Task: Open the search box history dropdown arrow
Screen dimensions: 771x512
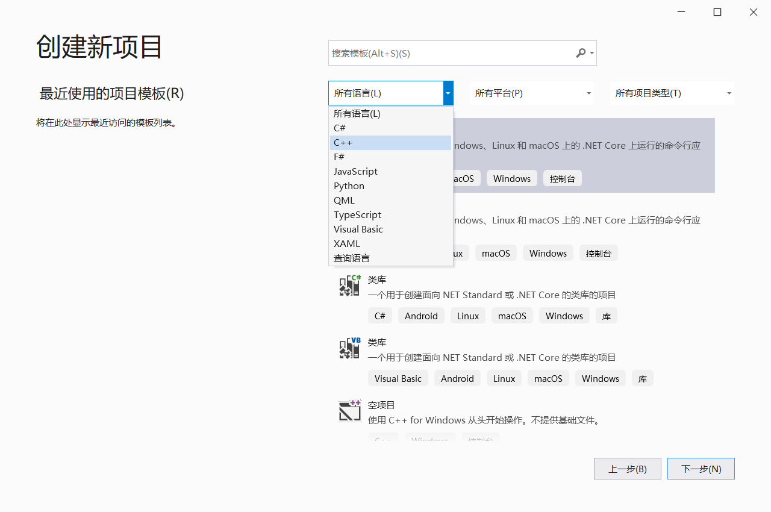Action: (x=592, y=53)
